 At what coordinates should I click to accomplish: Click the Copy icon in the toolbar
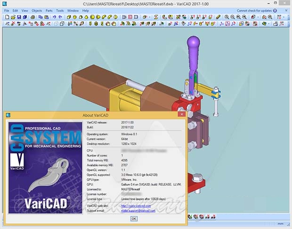click(41, 17)
